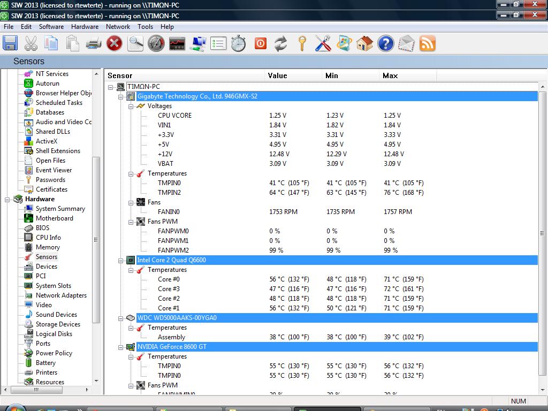Screen dimensions: 548x411
Task: Click the Windows flag toolbar icon
Action: tap(344, 44)
